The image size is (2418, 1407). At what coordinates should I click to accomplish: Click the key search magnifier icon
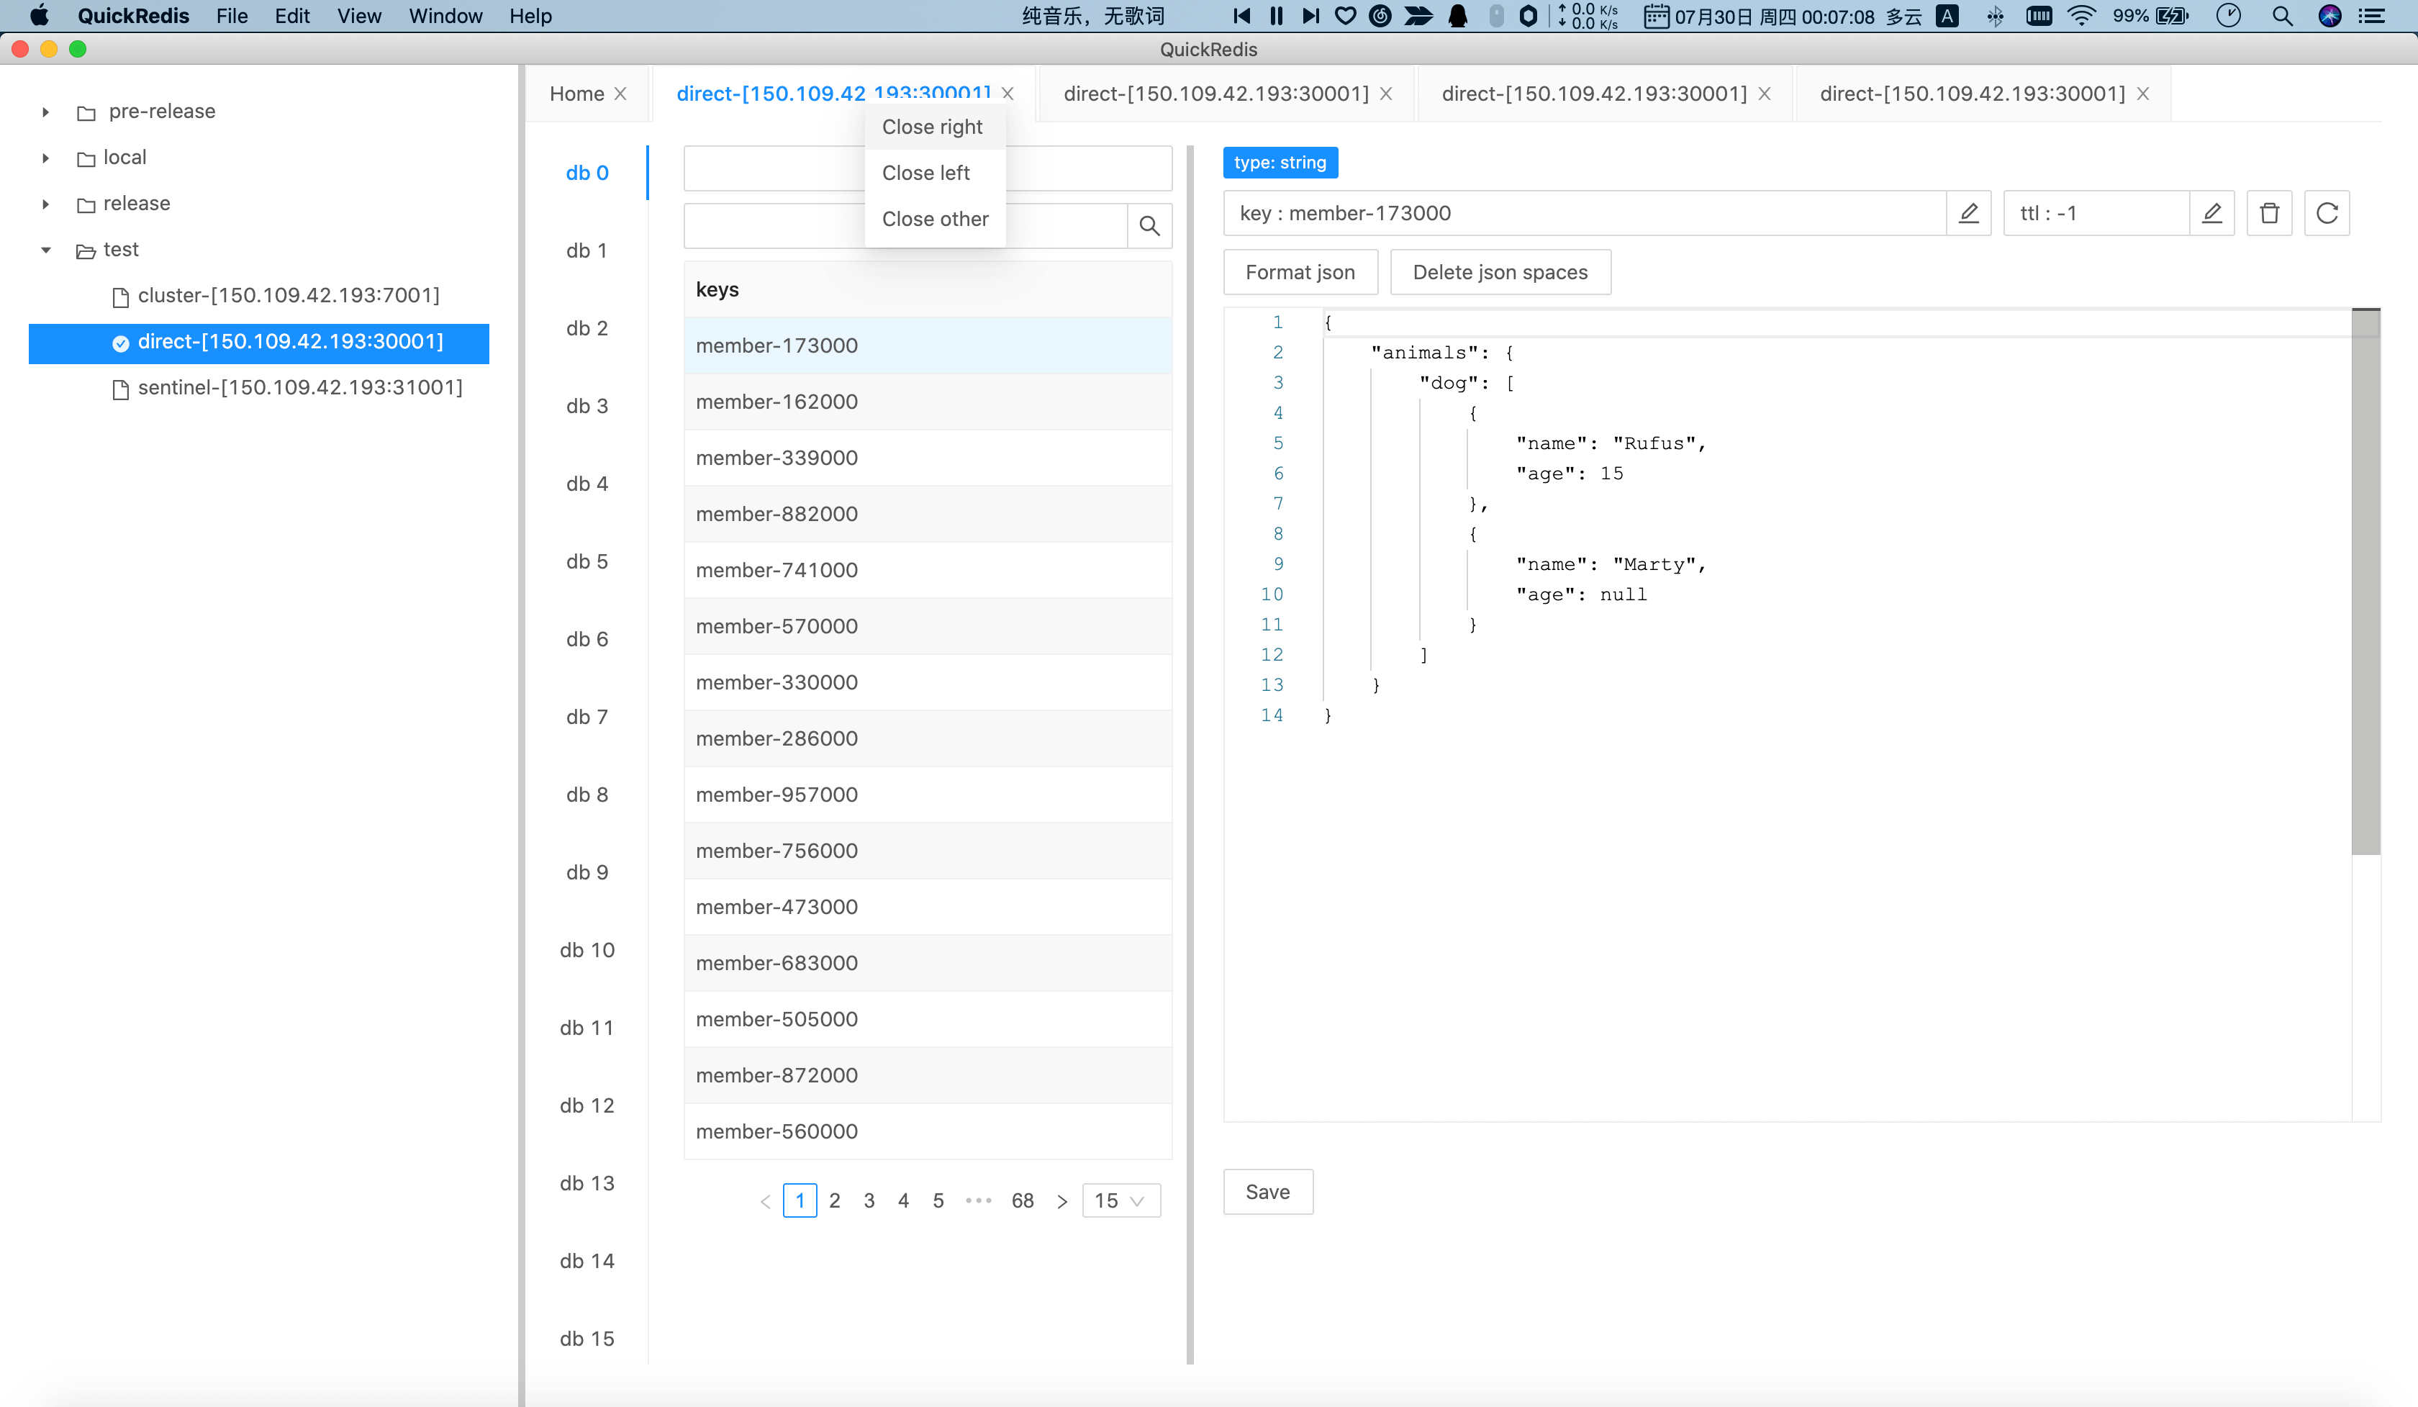(1149, 227)
